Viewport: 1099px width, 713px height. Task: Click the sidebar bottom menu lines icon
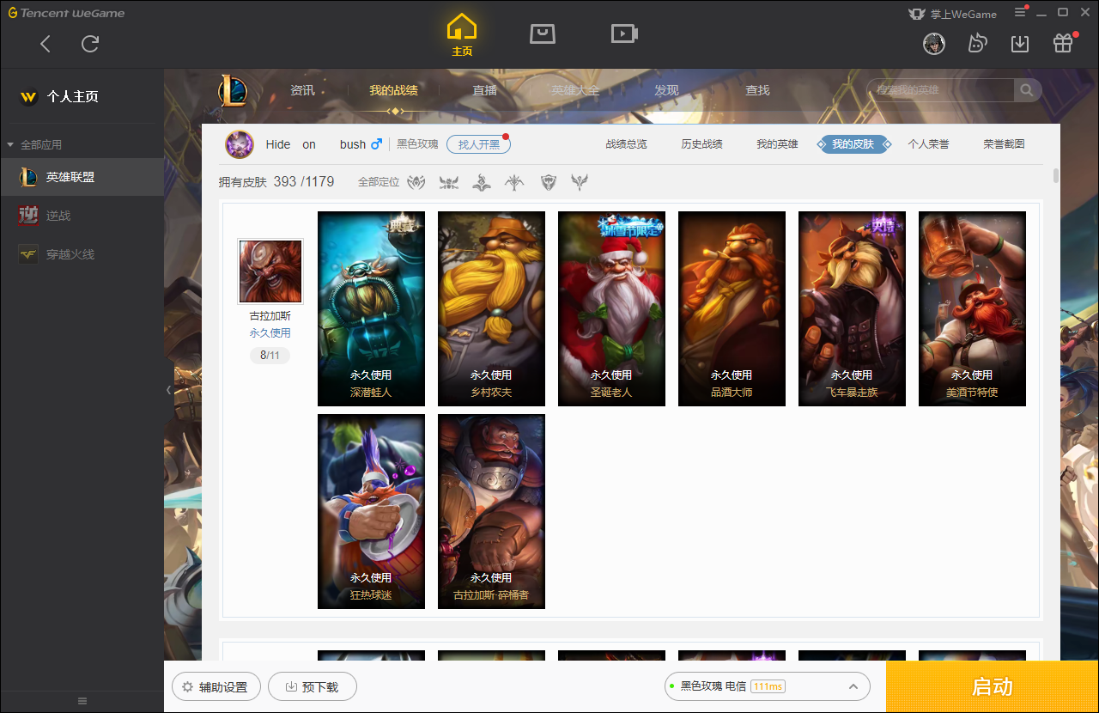click(82, 701)
